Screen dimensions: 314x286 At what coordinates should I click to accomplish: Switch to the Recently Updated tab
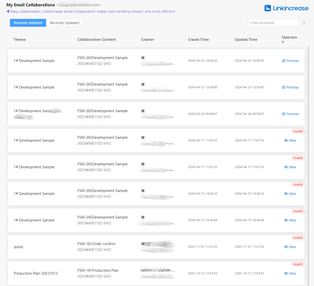pyautogui.click(x=64, y=23)
